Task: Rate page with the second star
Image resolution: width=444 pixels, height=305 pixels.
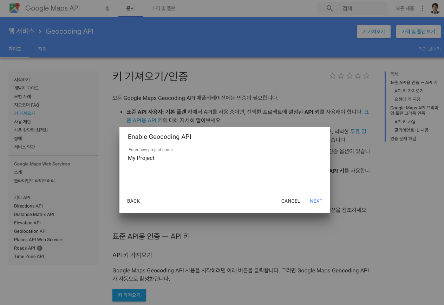Action: [x=341, y=76]
